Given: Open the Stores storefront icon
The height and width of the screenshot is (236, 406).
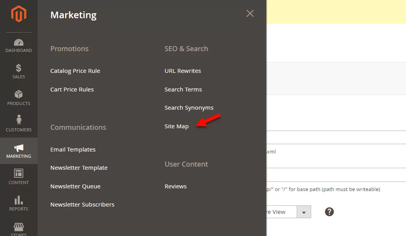Looking at the screenshot, I should coord(19,227).
